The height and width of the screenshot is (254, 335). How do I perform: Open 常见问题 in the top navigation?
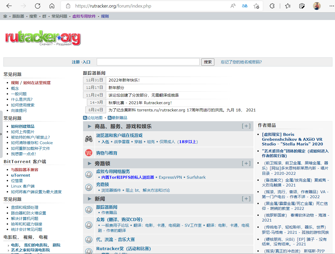click(59, 16)
